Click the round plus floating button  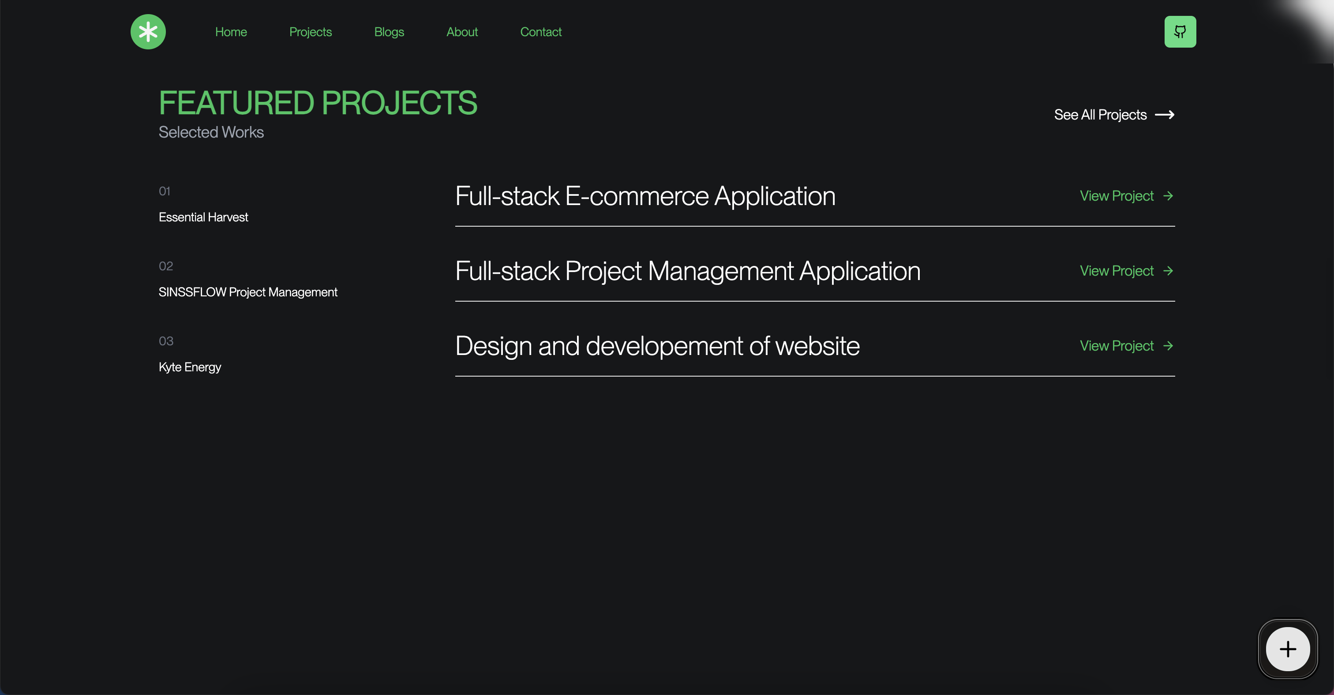[1287, 649]
